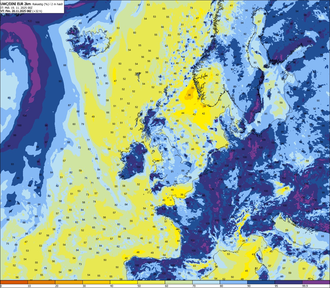Select the 40–50 bright yellow legend swatch
The width and height of the screenshot is (330, 288).
click(124, 282)
